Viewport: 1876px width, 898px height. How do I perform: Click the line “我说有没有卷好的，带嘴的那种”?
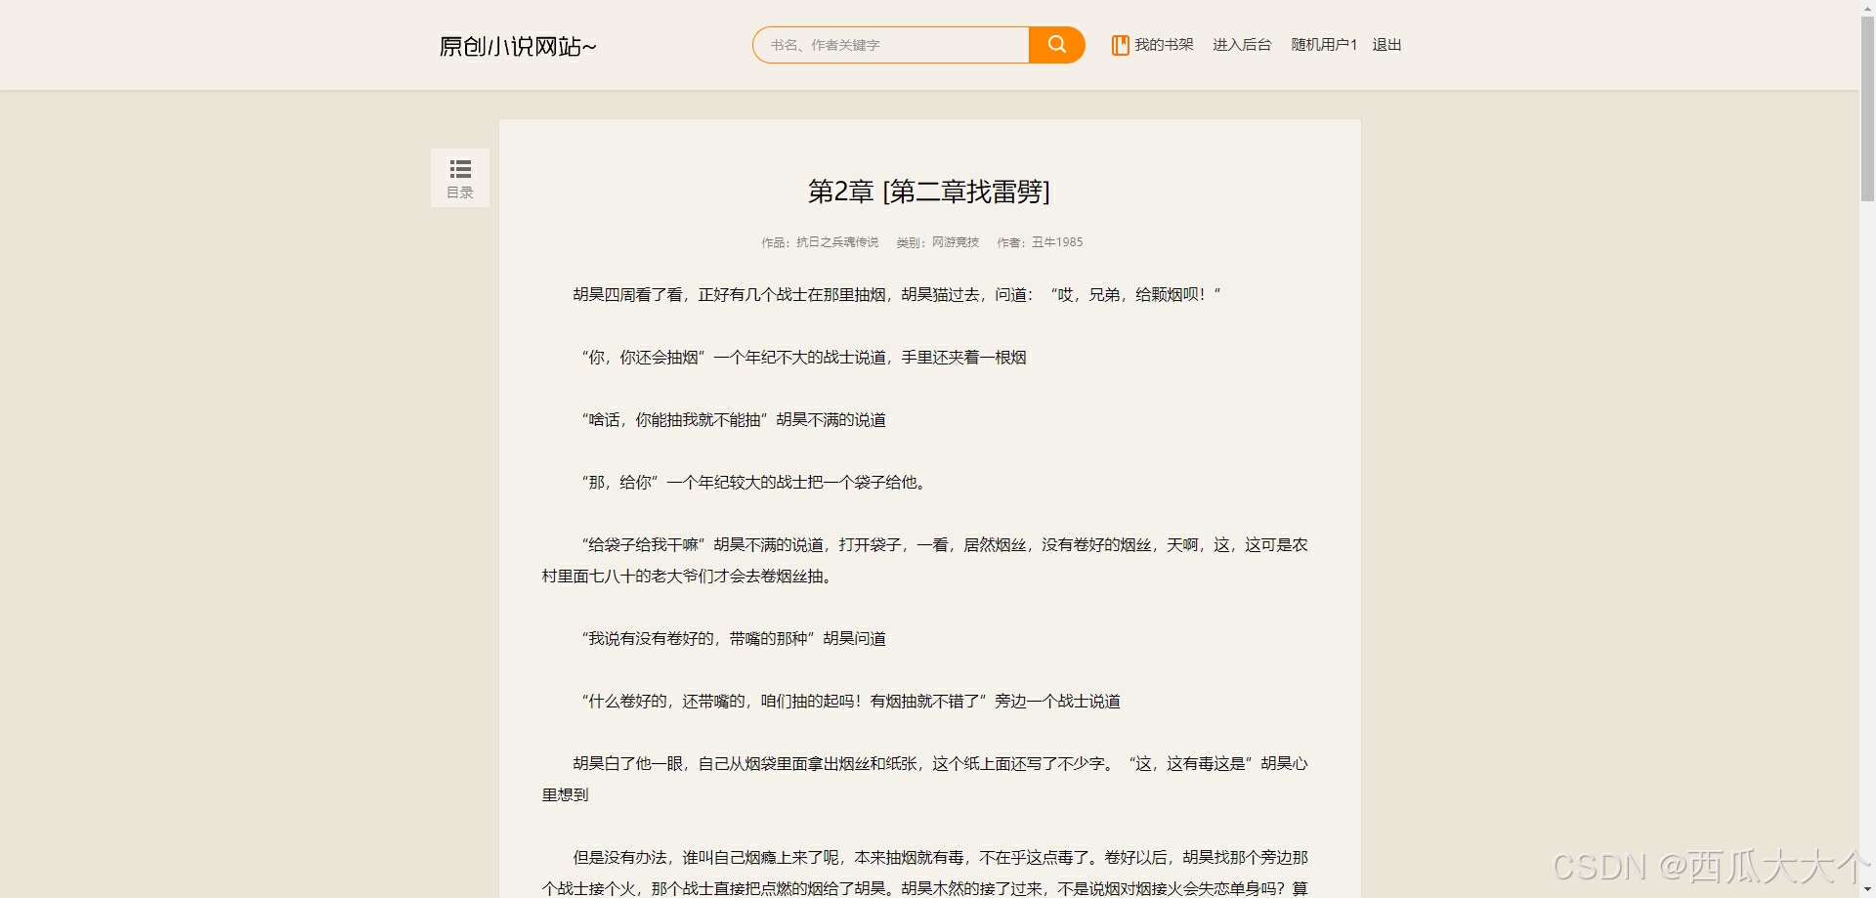pos(733,638)
